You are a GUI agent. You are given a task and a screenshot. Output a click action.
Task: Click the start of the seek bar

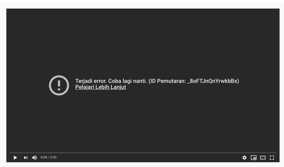point(10,153)
